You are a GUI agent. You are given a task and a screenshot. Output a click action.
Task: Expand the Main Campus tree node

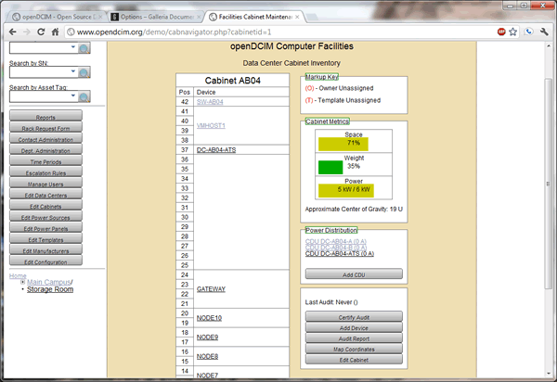tap(21, 282)
